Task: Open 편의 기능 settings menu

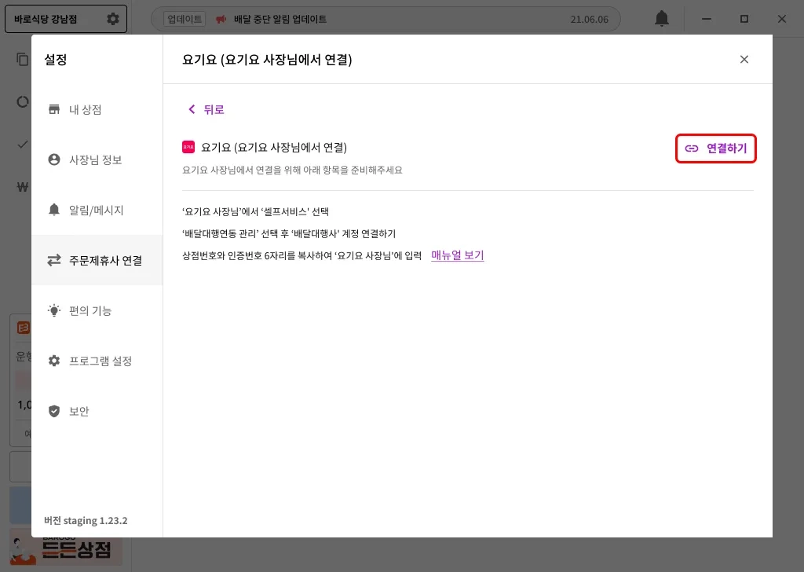Action: (x=97, y=311)
